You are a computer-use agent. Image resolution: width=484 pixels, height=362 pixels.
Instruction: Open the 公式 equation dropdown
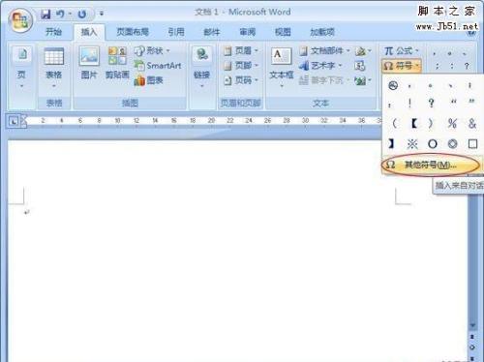401,50
